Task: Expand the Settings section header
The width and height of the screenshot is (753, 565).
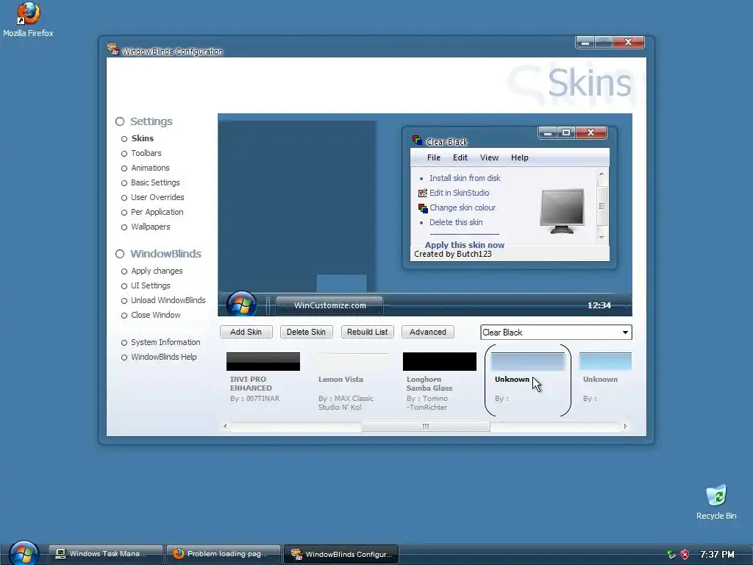Action: 144,121
